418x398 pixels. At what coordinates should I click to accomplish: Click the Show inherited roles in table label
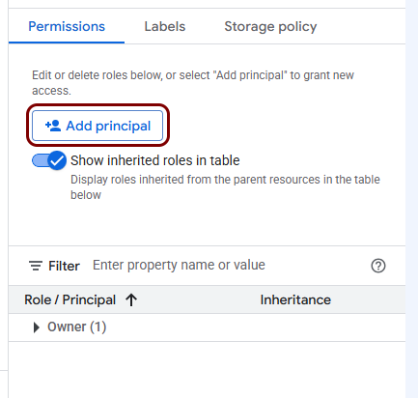155,160
